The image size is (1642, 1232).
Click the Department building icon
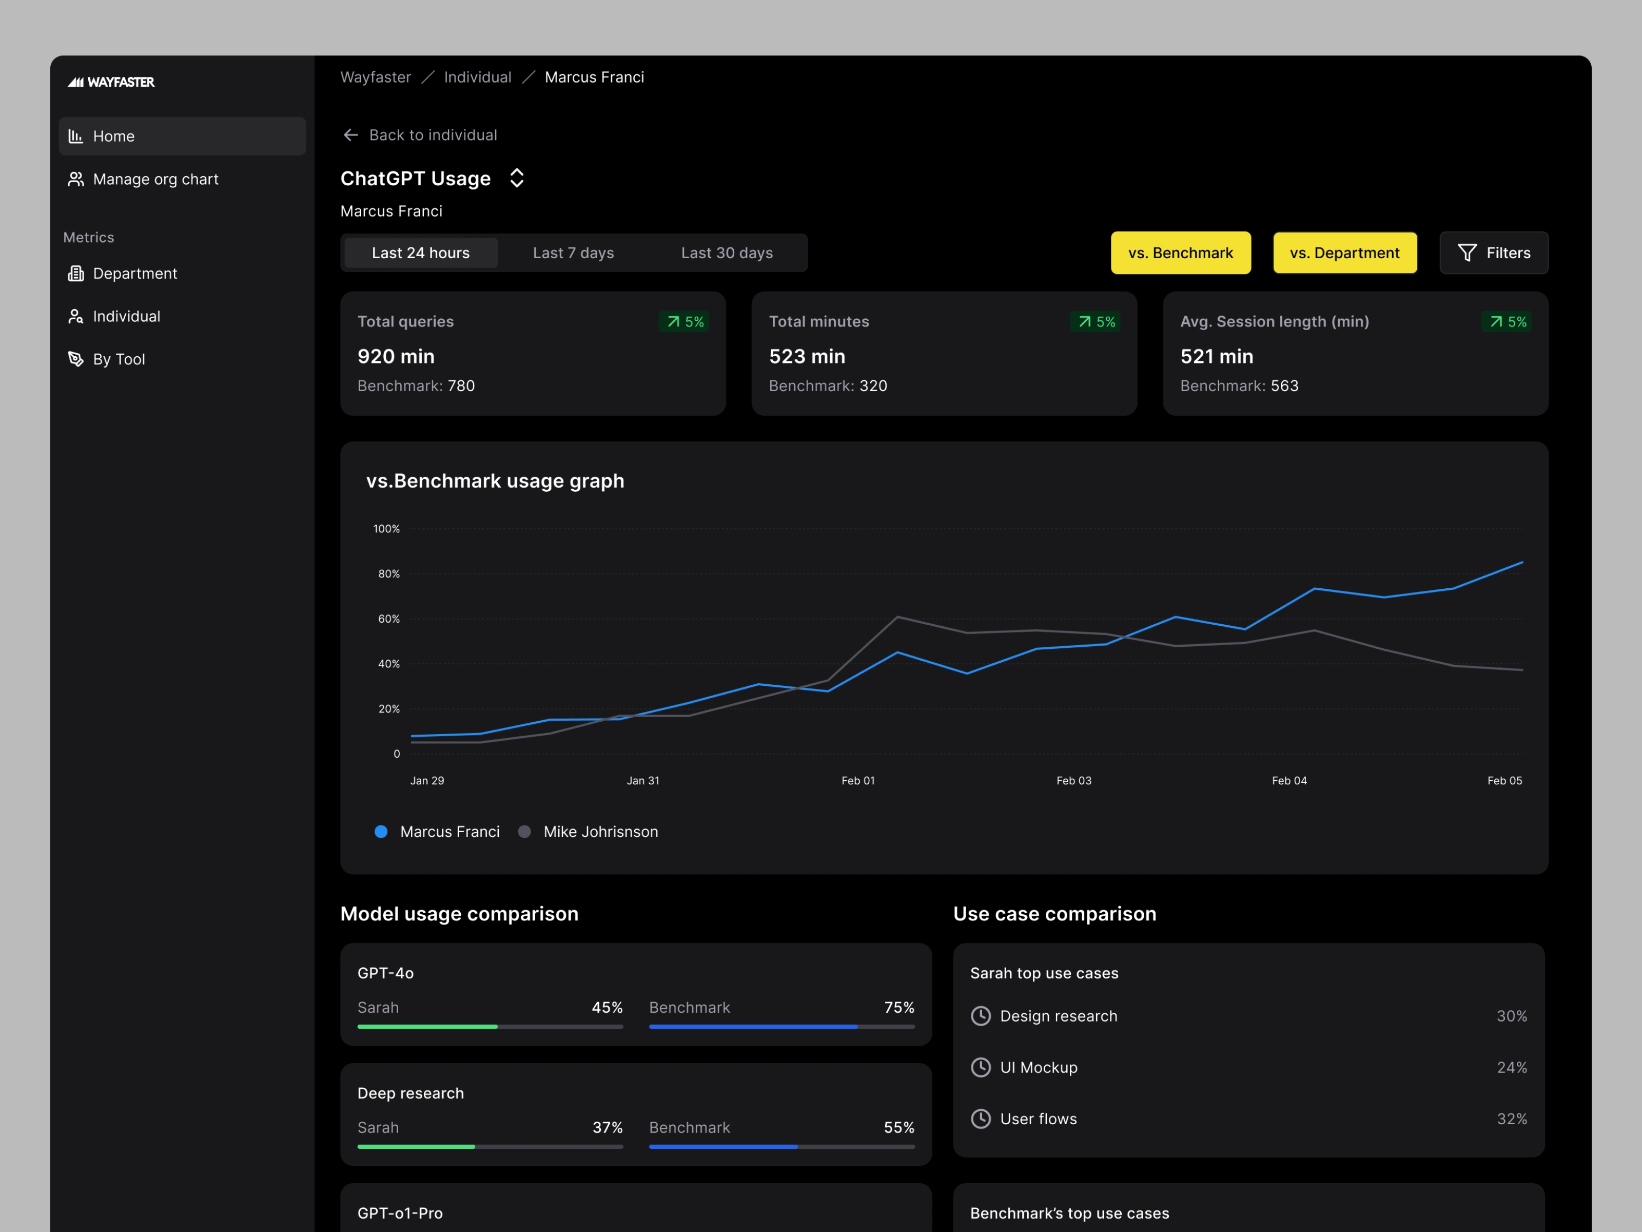75,273
